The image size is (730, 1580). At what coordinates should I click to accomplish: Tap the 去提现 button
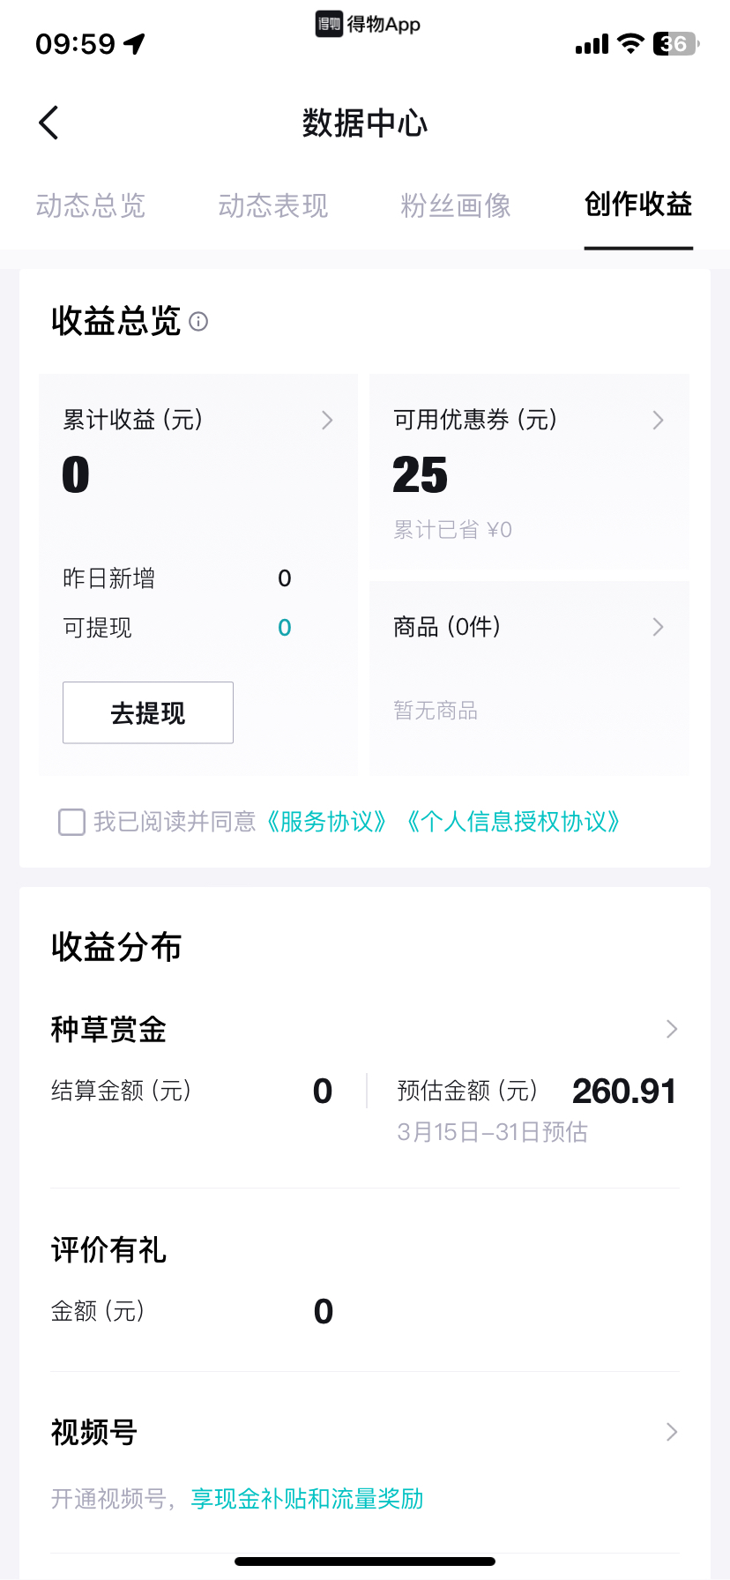click(148, 712)
